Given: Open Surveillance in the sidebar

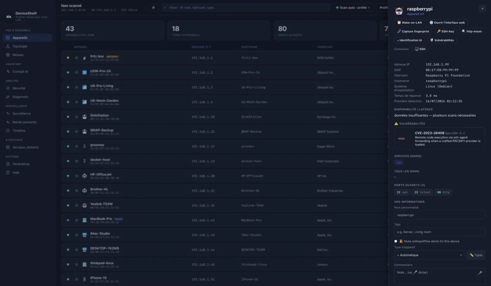Looking at the screenshot, I should tap(28, 113).
